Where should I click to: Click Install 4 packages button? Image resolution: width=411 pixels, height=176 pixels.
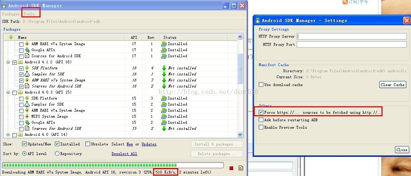tap(217, 144)
